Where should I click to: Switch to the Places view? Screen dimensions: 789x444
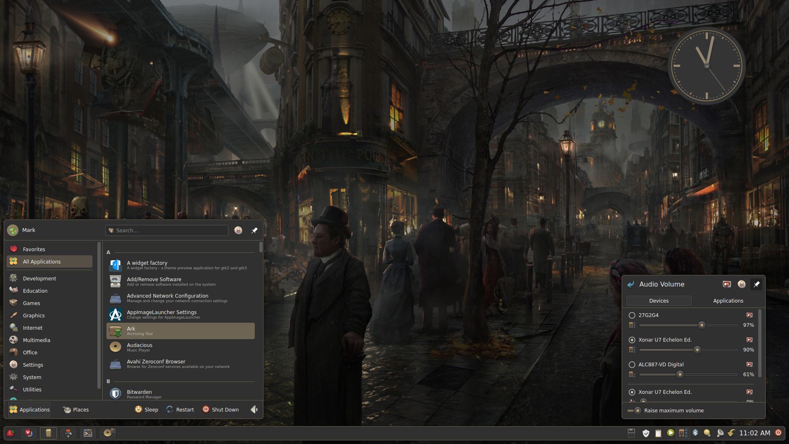76,409
